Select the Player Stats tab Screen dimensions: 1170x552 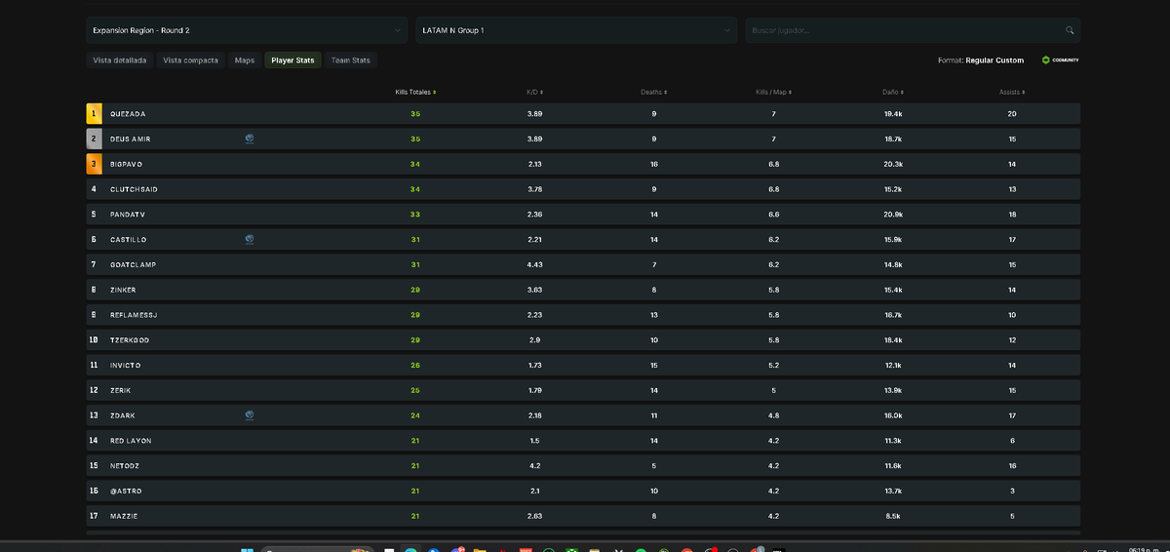[x=292, y=60]
